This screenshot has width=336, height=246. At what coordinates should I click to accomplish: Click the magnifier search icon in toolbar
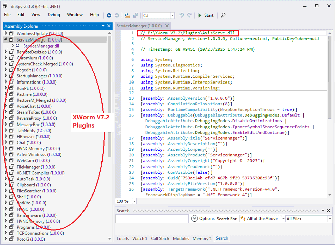point(223,15)
